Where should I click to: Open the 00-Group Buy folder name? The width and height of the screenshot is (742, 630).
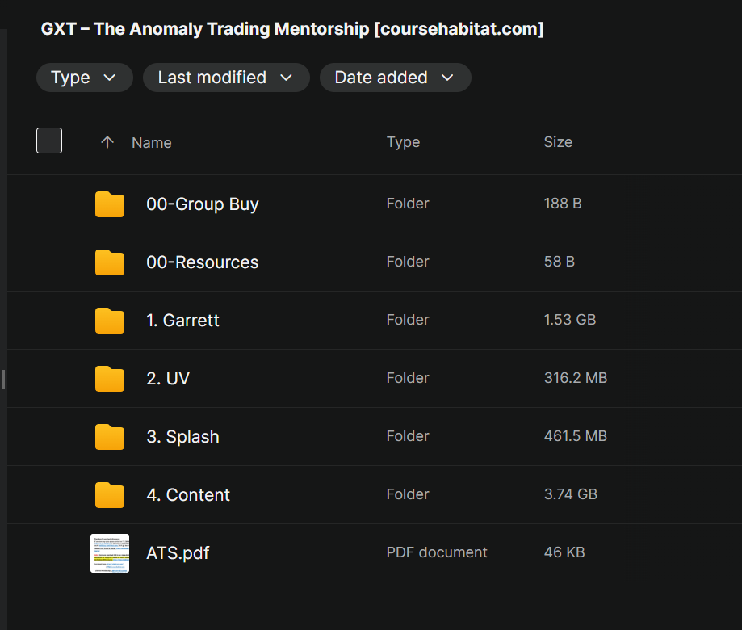point(203,204)
